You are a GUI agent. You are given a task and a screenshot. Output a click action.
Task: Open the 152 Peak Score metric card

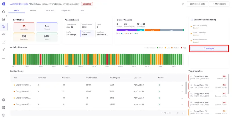click(24, 37)
